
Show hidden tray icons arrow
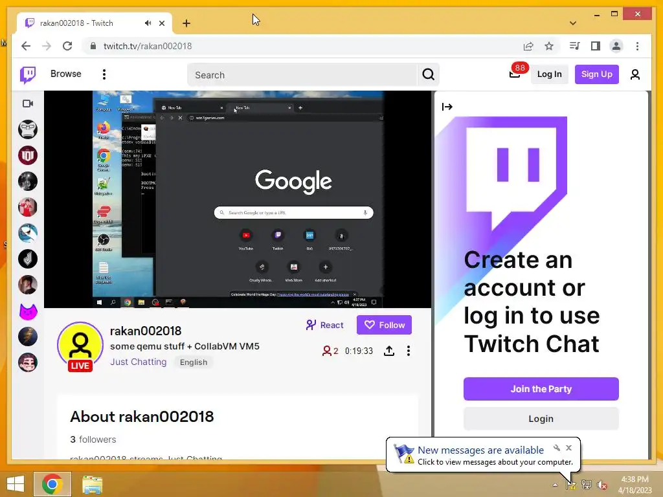(555, 485)
